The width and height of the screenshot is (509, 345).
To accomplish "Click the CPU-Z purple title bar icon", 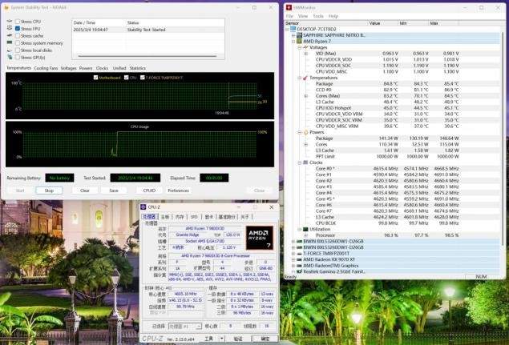I will [143, 207].
